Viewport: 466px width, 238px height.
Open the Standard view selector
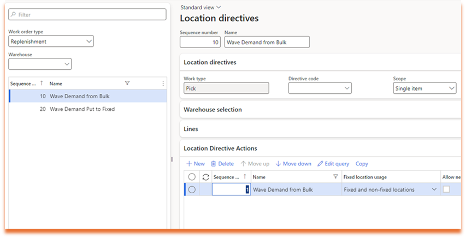coord(200,8)
